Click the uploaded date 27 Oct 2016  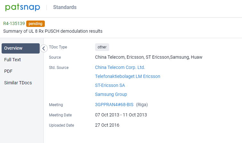(x=107, y=125)
